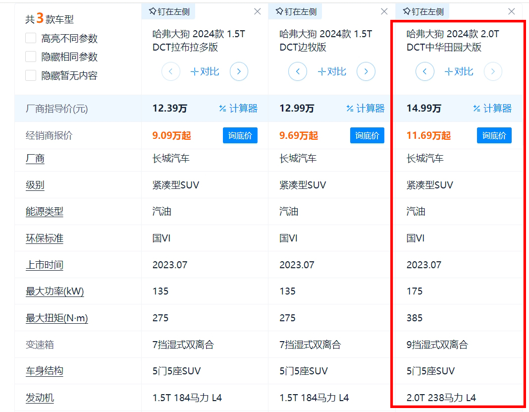This screenshot has width=529, height=412.
Task: Open the 能源类型 parameter link
Action: 45,212
